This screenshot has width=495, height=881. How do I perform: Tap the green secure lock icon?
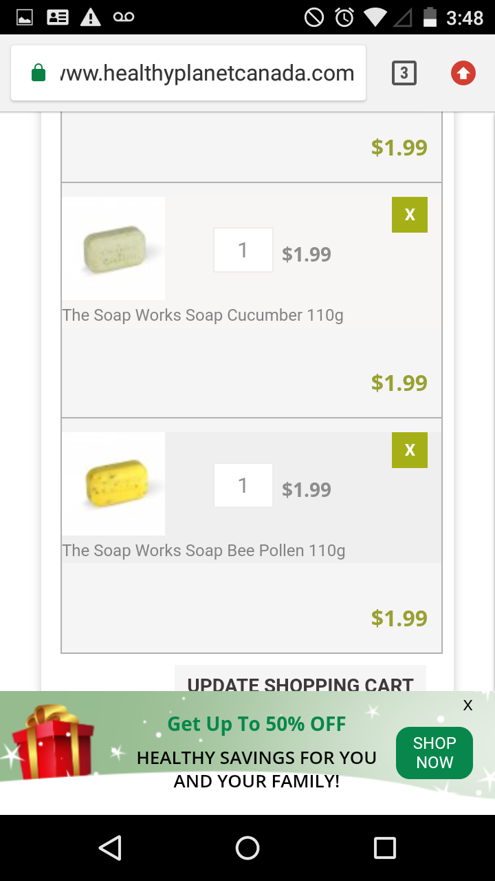[39, 73]
